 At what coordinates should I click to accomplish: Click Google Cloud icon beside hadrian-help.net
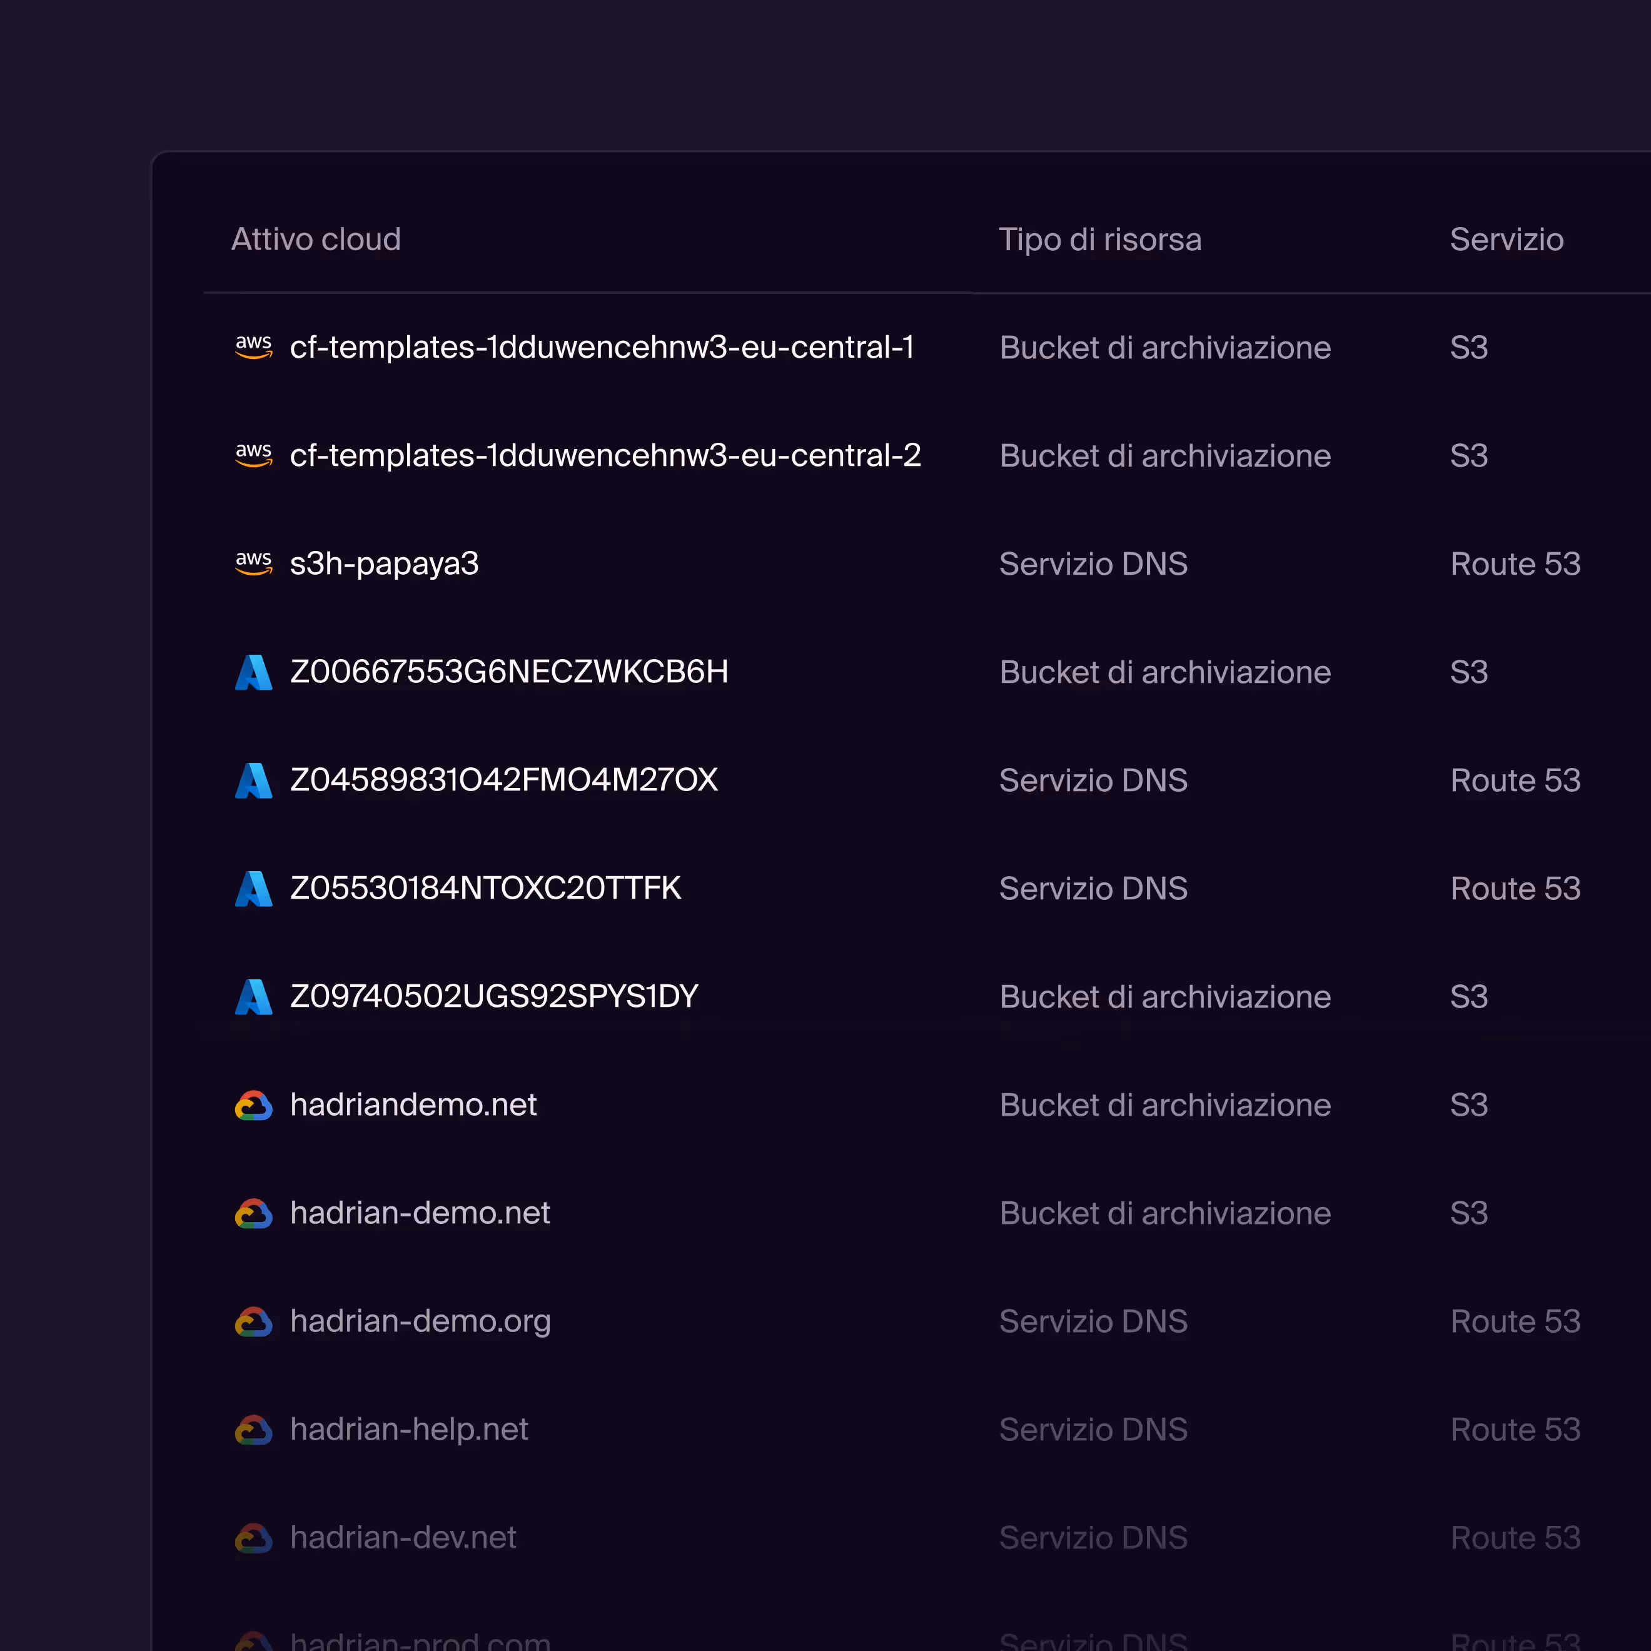pos(254,1430)
